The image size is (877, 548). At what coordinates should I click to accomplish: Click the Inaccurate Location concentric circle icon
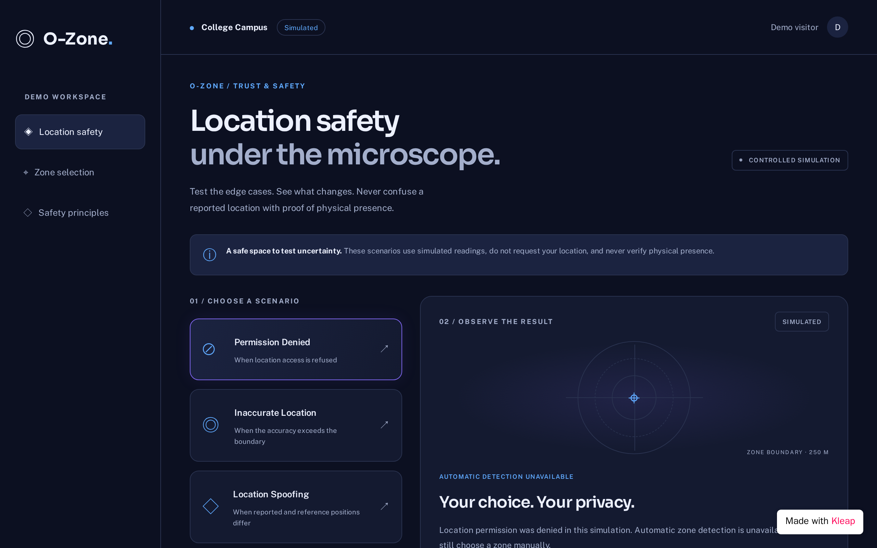(211, 425)
